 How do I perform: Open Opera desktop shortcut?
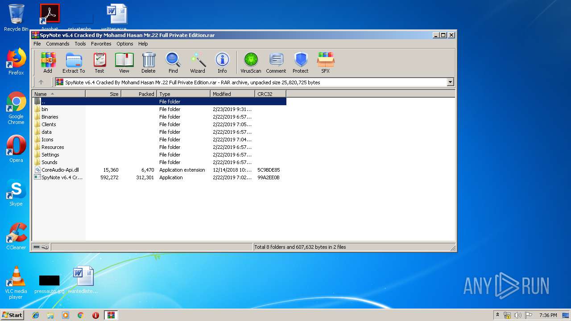(x=16, y=149)
